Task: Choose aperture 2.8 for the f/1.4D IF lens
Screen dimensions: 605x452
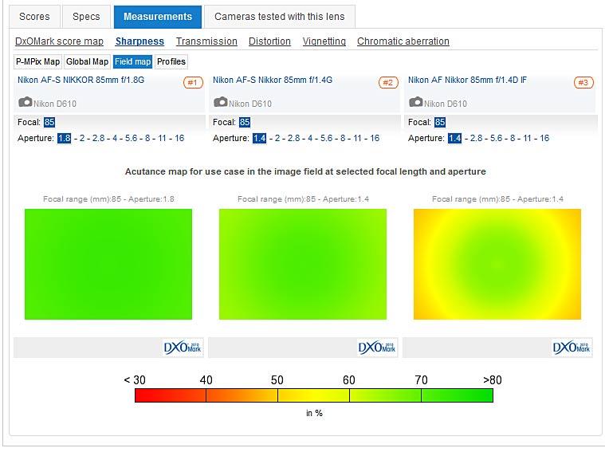Action: coord(476,138)
